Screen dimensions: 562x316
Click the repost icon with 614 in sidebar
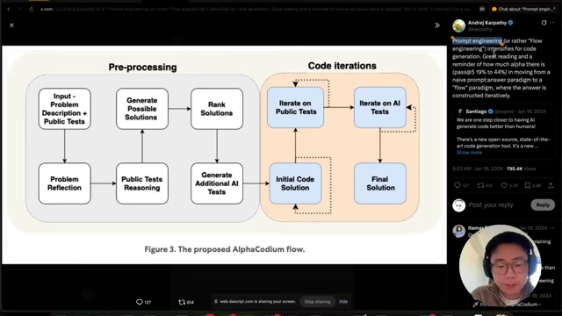(x=485, y=185)
